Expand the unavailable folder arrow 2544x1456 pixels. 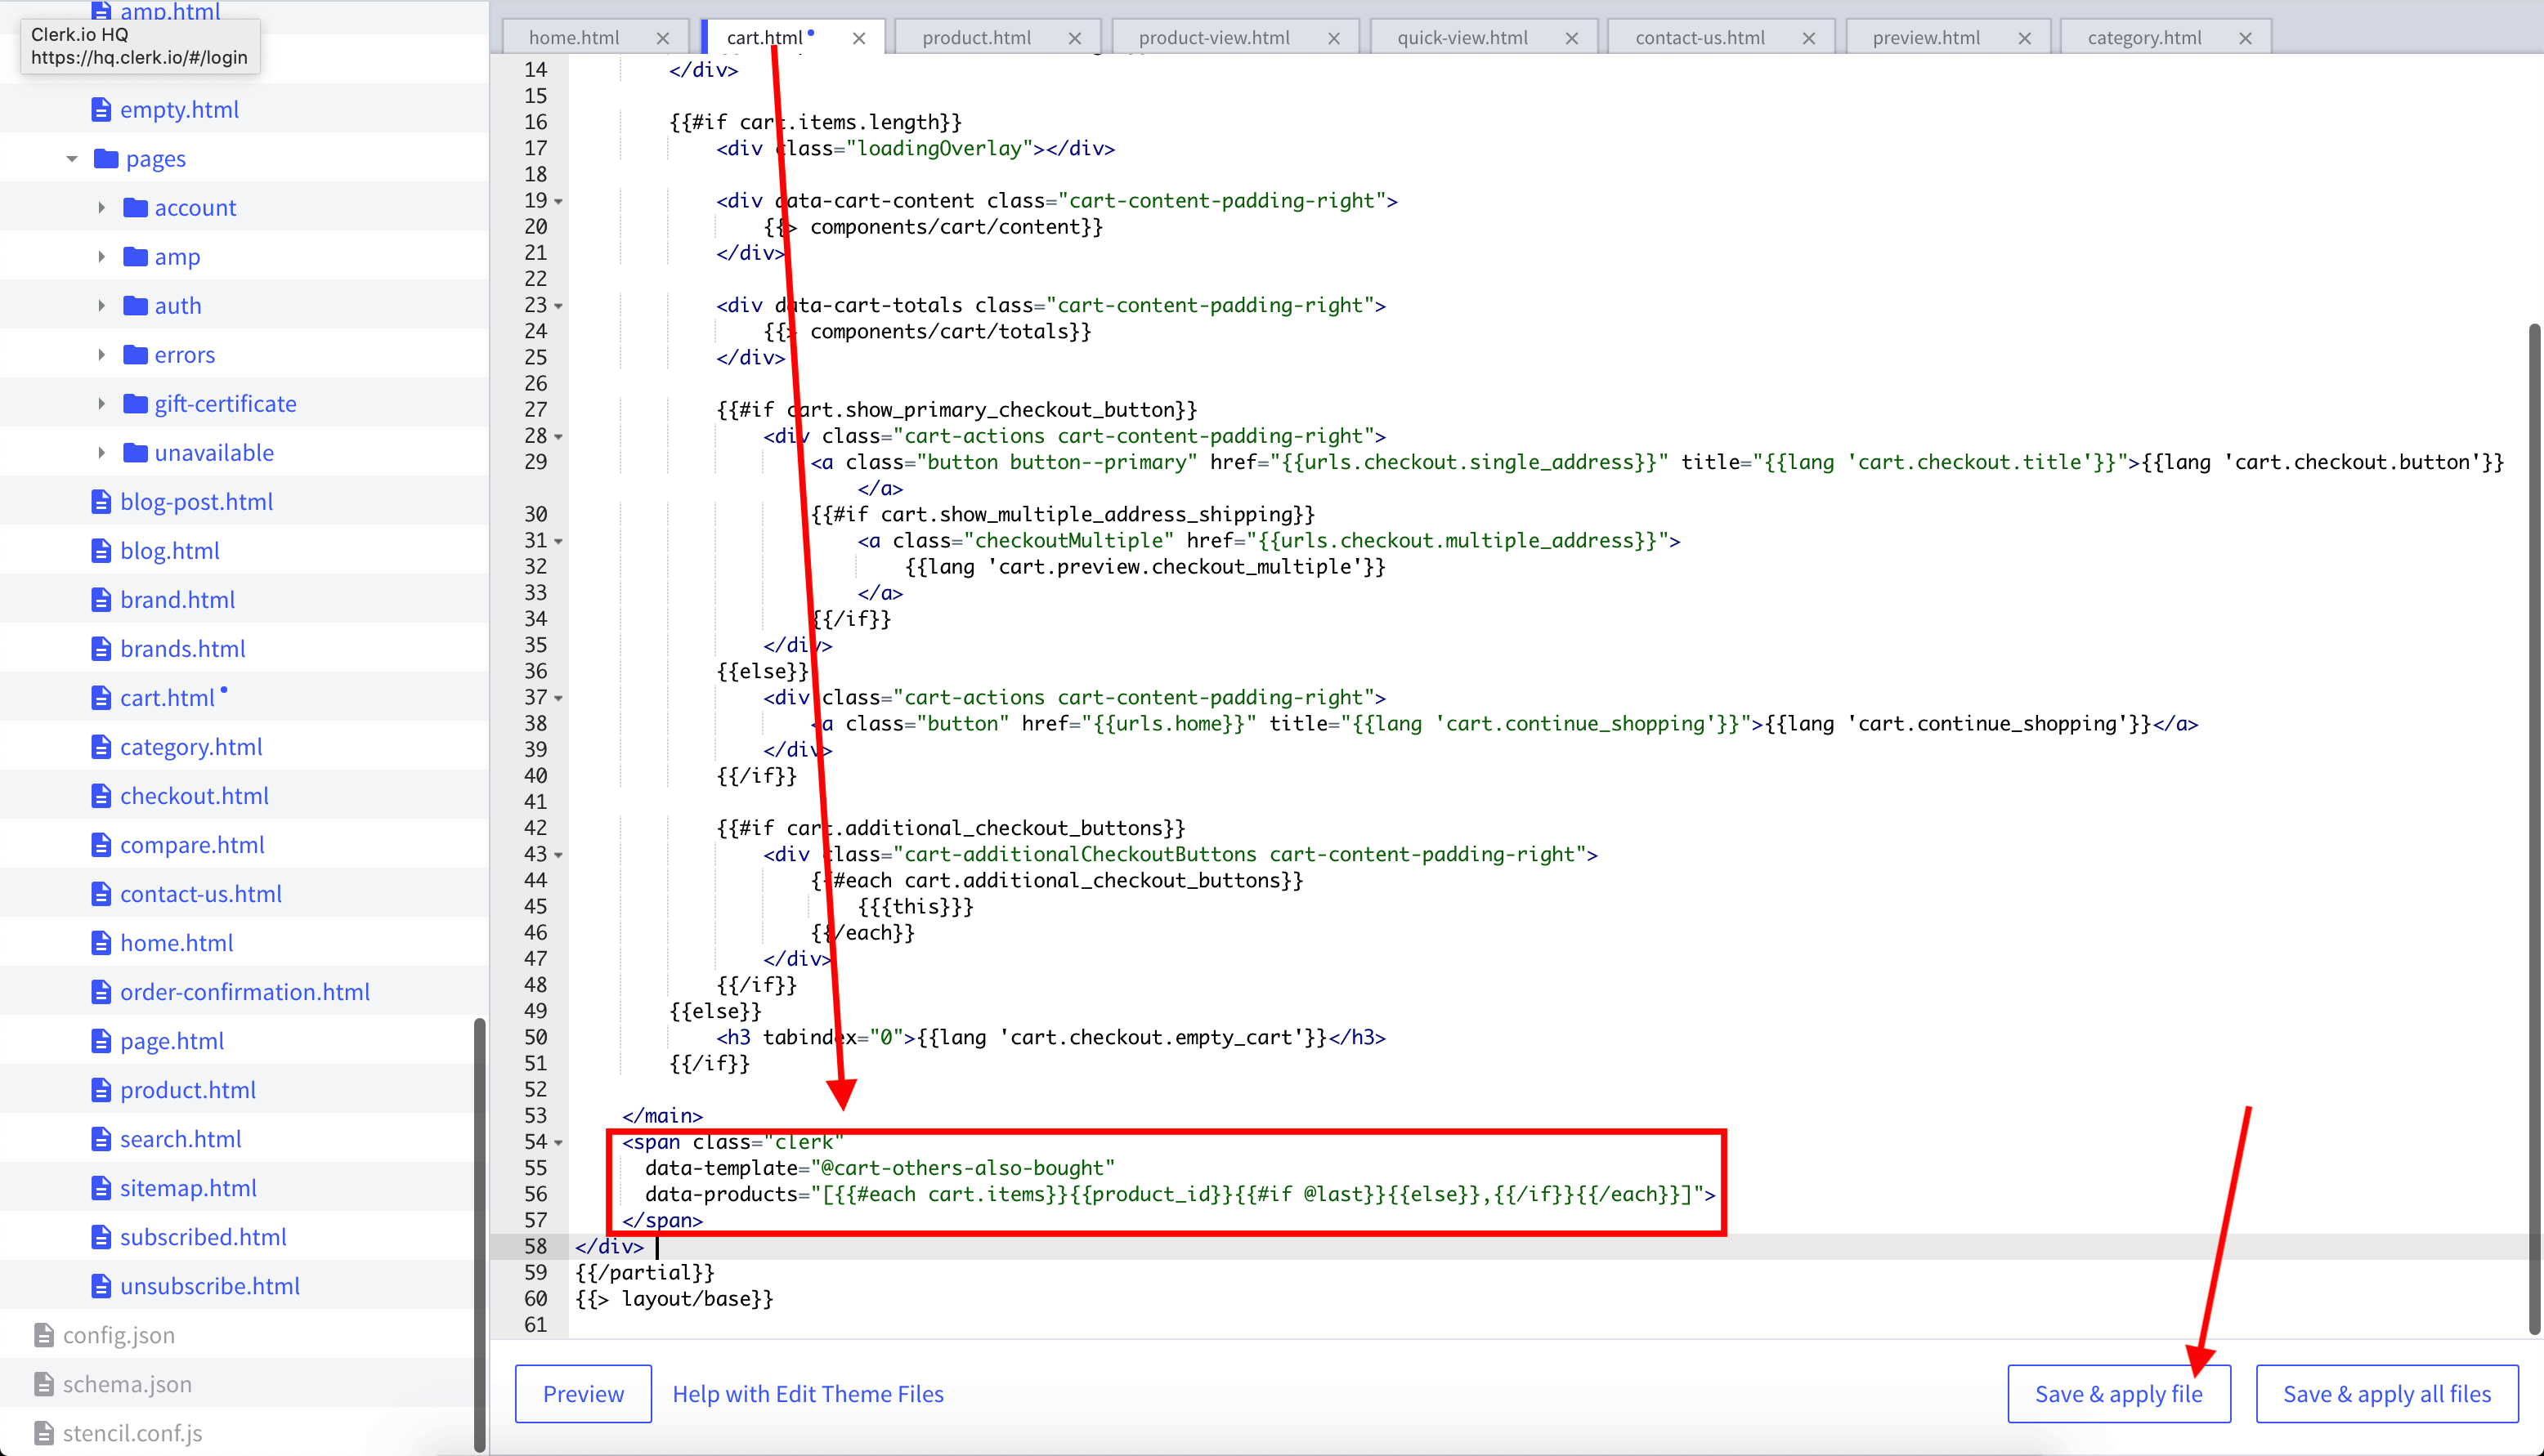[x=101, y=453]
